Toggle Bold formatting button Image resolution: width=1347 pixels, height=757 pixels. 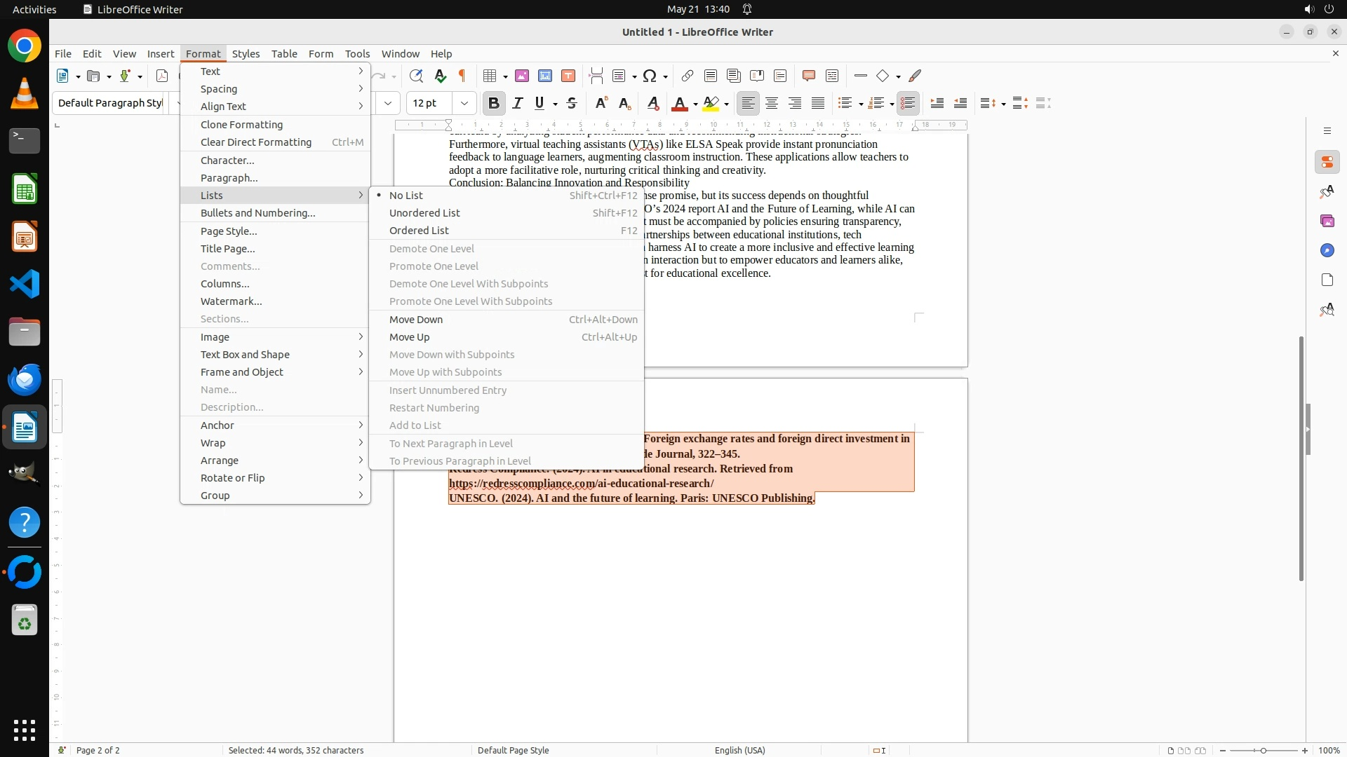(494, 103)
